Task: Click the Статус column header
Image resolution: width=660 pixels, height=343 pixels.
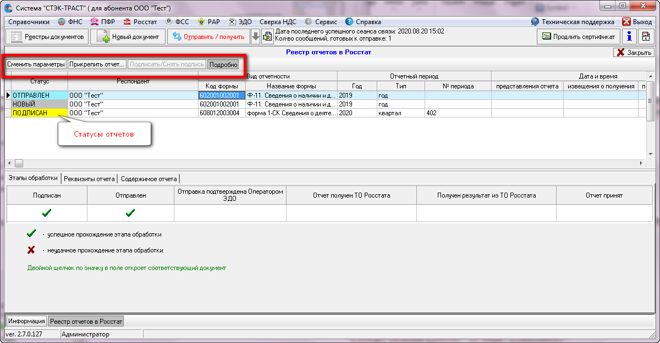Action: [40, 81]
